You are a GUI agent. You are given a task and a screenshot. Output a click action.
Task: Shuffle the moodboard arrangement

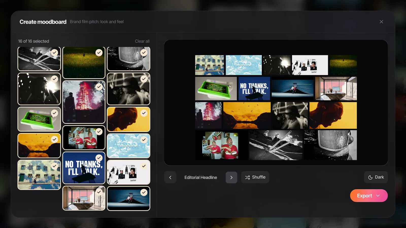255,177
